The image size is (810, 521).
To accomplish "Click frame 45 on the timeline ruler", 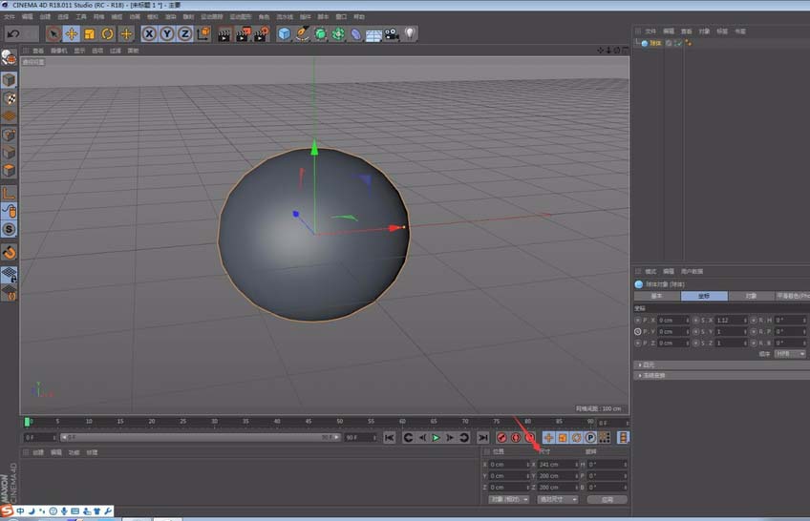I will tap(309, 421).
